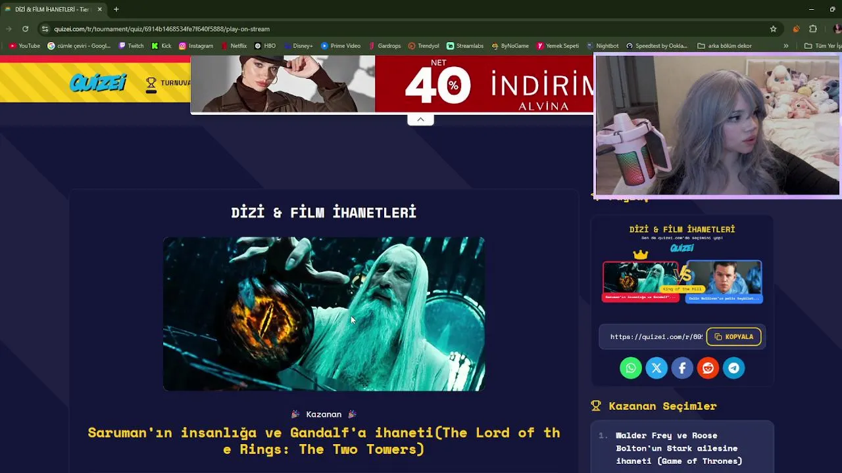
Task: Share result on Telegram
Action: click(733, 368)
